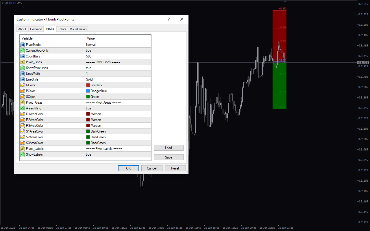Viewport: 370px width, 231px height.
Task: Click the LineWidth integer icon
Action: (x=22, y=74)
